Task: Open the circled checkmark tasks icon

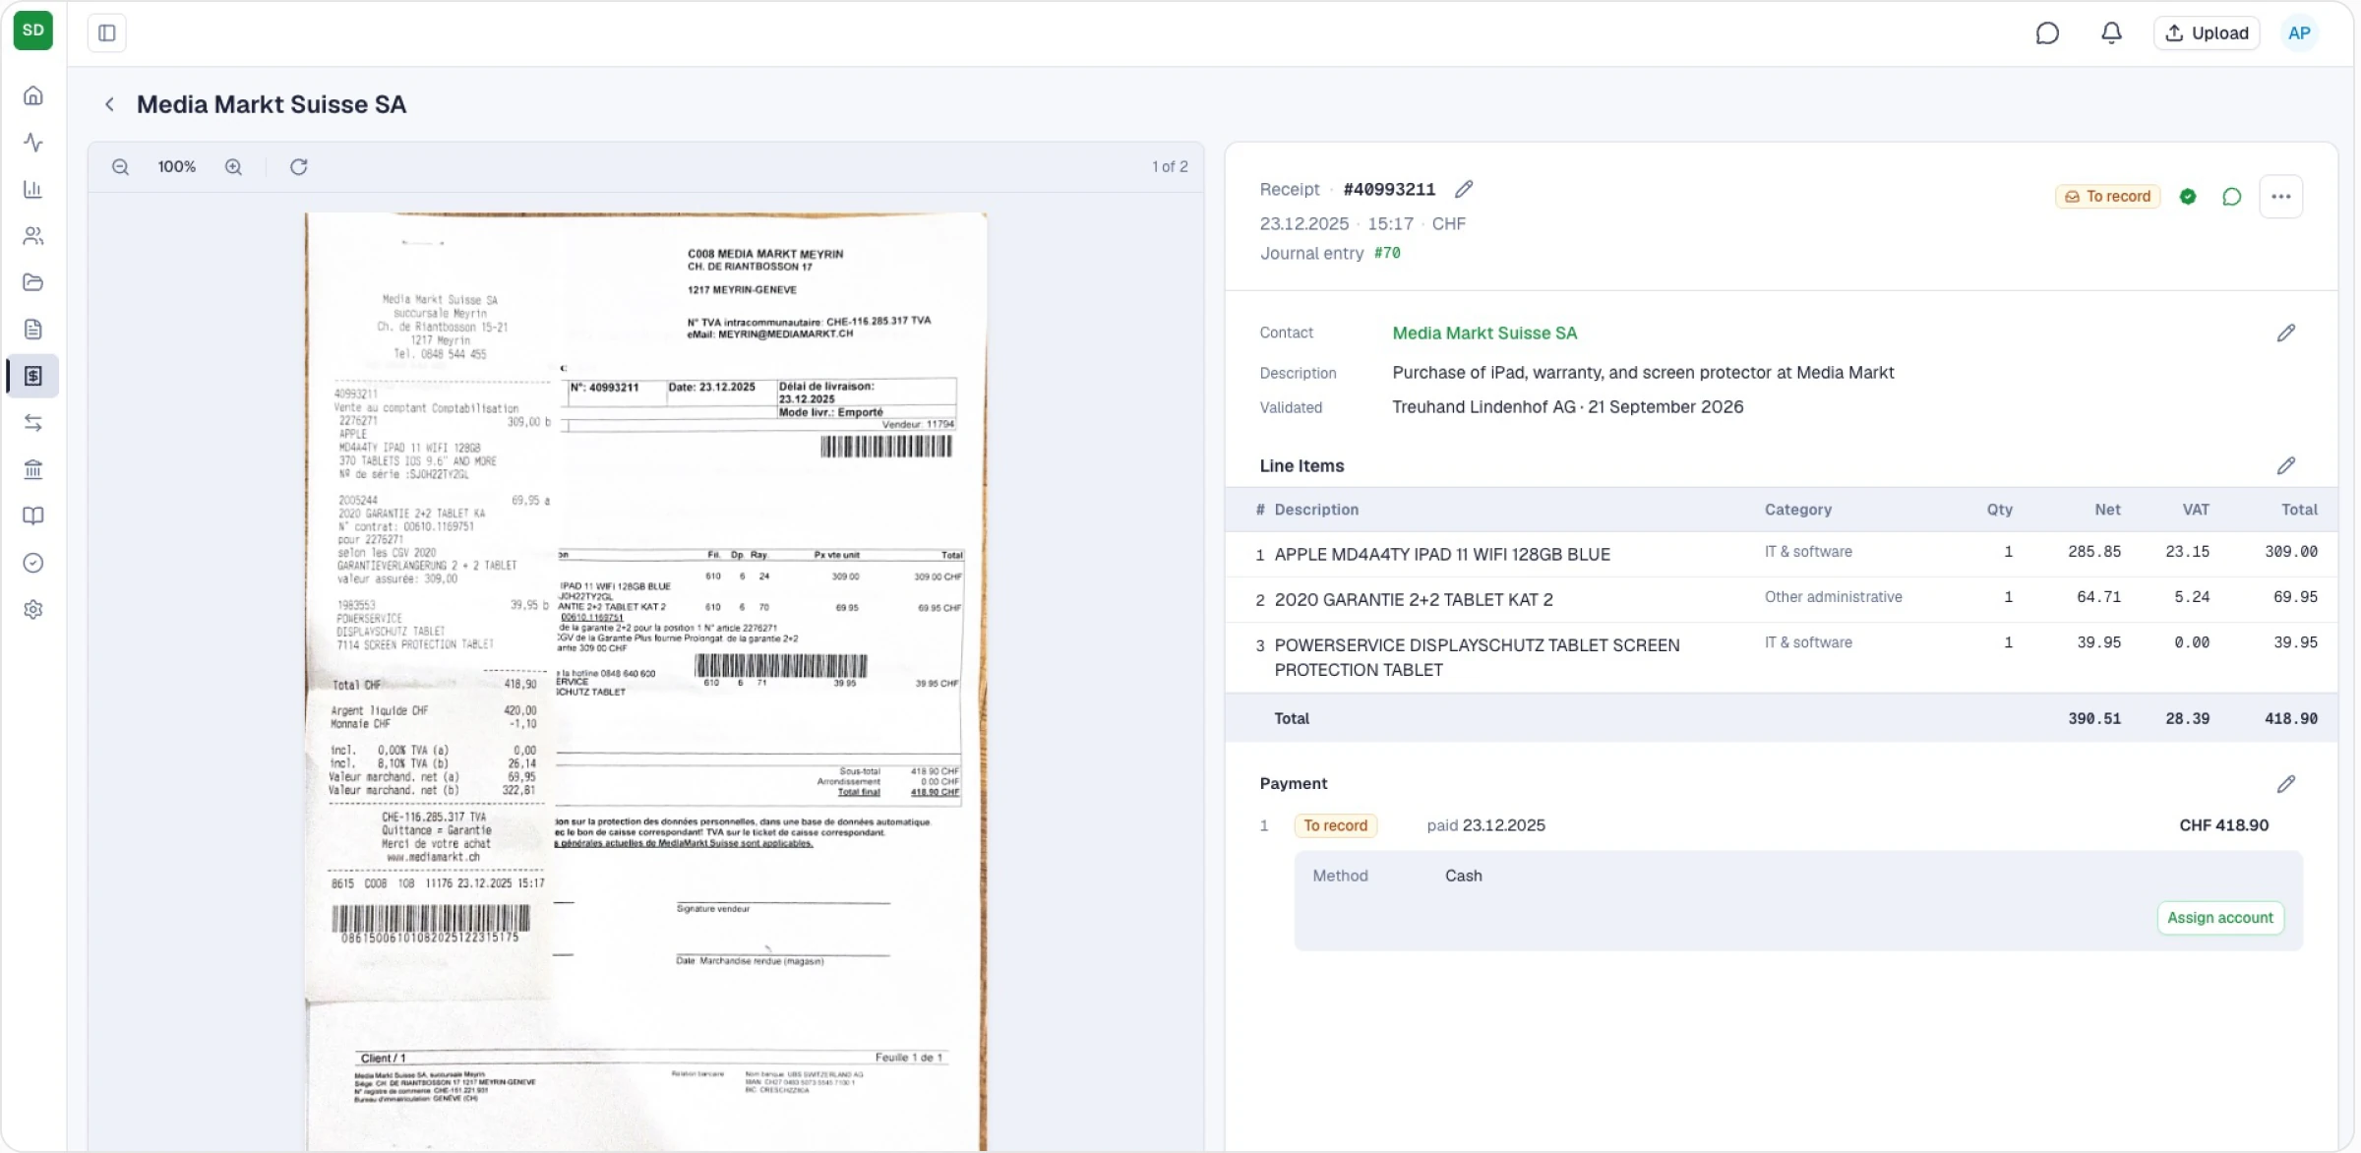Action: 33,563
